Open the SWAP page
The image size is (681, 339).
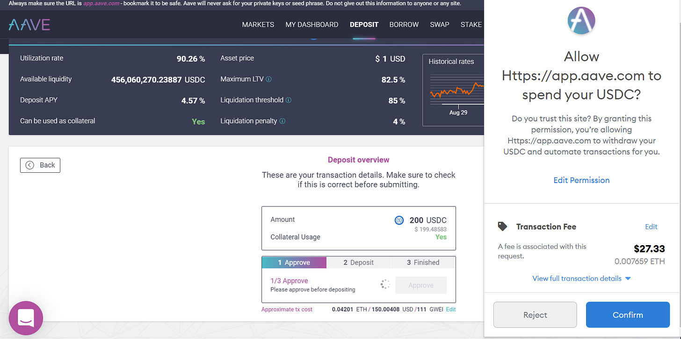tap(440, 25)
